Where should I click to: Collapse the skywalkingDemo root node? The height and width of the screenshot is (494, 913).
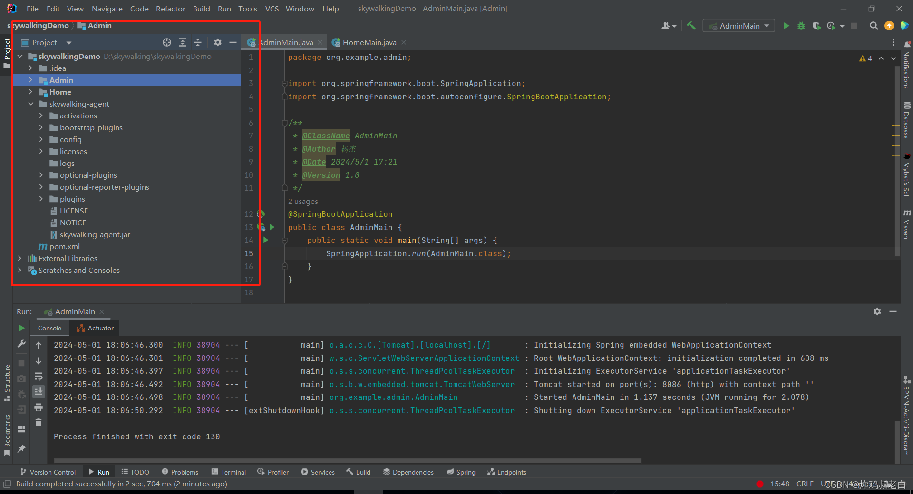pos(20,56)
